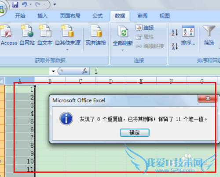Sort descending Z to A icon

pyautogui.click(x=175, y=46)
